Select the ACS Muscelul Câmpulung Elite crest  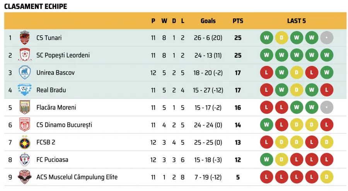click(x=24, y=177)
